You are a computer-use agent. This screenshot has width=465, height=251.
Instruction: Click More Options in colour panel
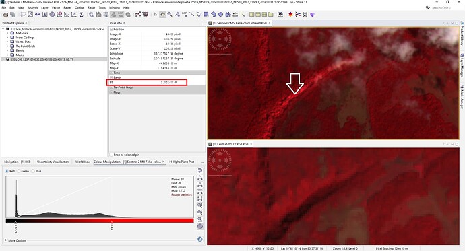18,240
